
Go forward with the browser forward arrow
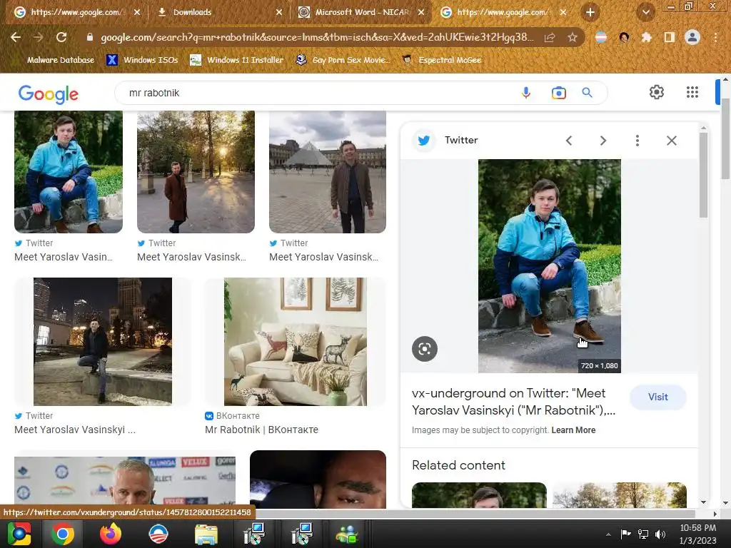click(39, 37)
